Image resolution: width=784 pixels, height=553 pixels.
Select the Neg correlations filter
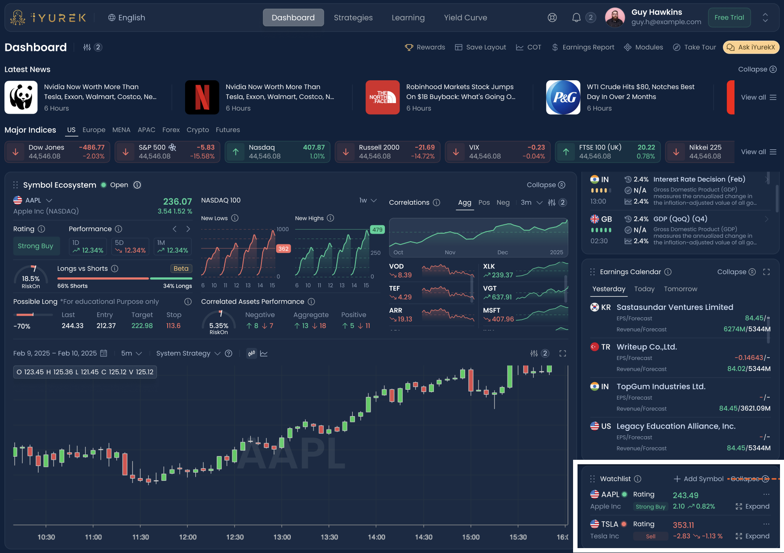[503, 202]
